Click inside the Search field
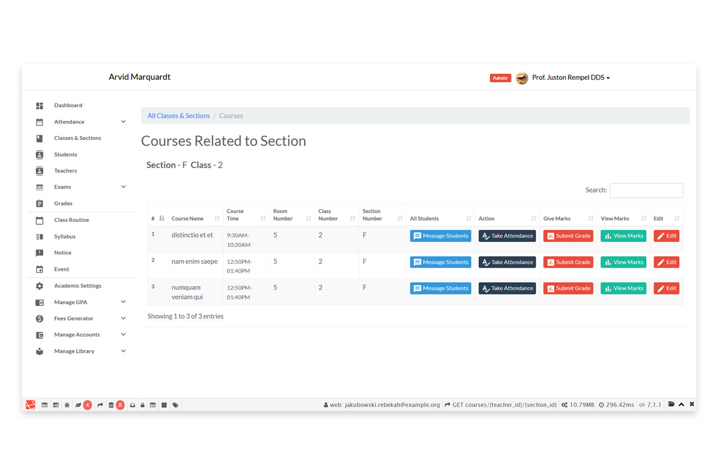This screenshot has width=717, height=475. (646, 191)
